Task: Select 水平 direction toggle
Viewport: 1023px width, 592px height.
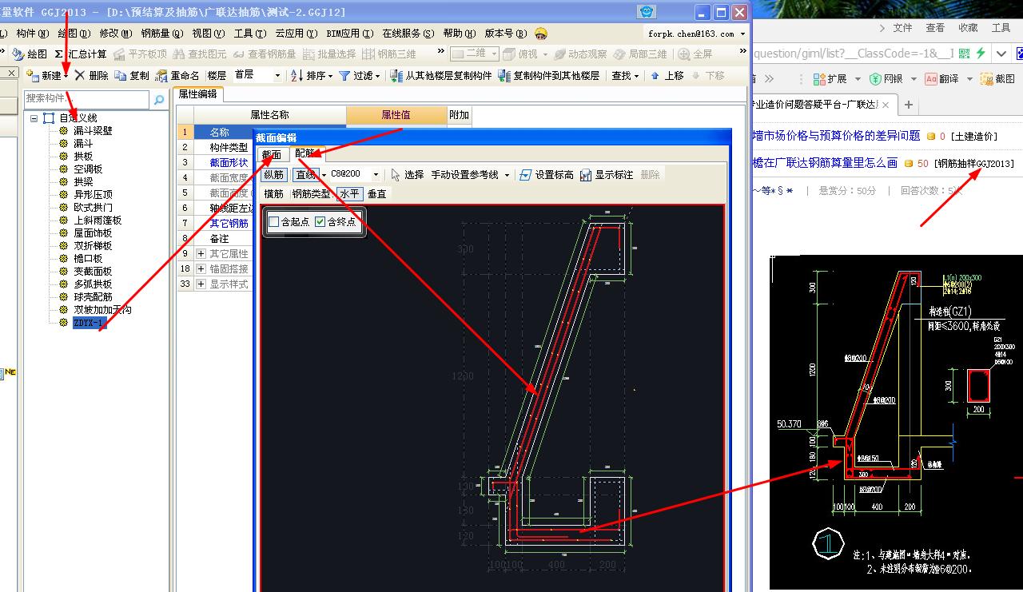Action: [349, 193]
